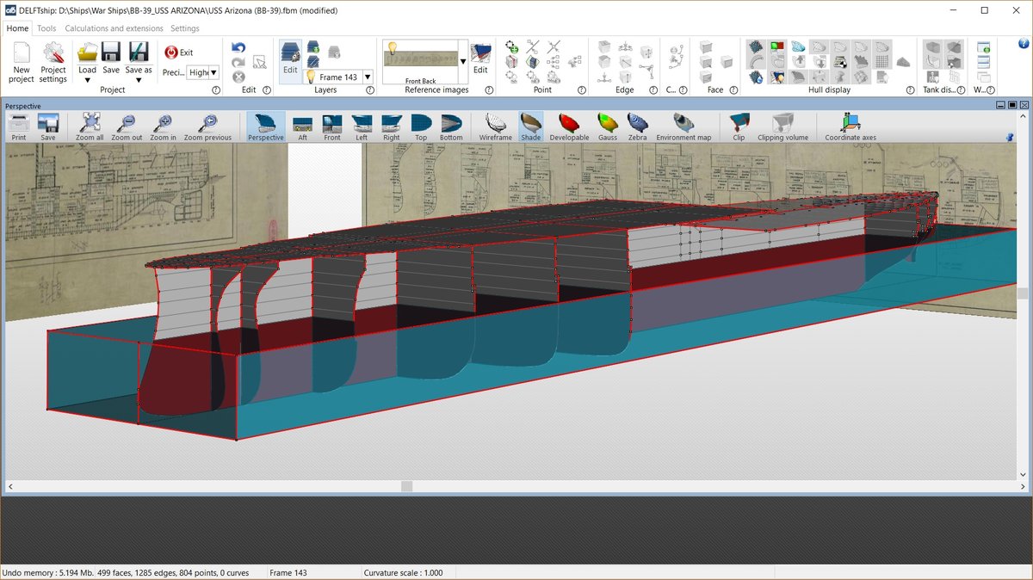The image size is (1033, 580).
Task: Expand the Reference images gallery dropdown
Action: click(x=463, y=62)
